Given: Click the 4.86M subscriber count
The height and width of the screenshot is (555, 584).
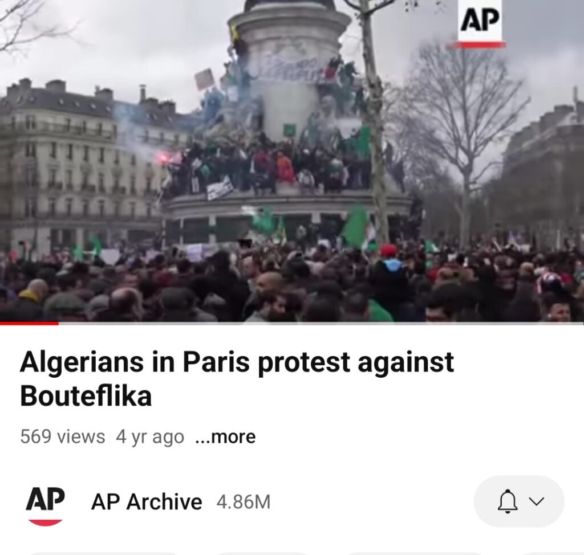Looking at the screenshot, I should point(243,502).
